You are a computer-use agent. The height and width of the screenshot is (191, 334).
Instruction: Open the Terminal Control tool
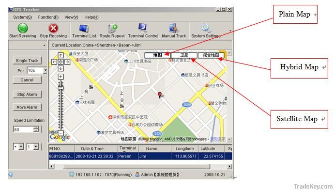(143, 28)
